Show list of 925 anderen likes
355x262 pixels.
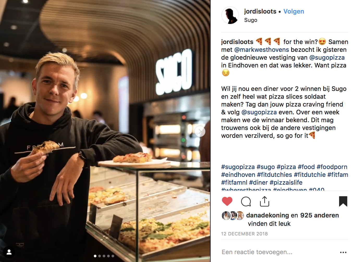(x=320, y=215)
